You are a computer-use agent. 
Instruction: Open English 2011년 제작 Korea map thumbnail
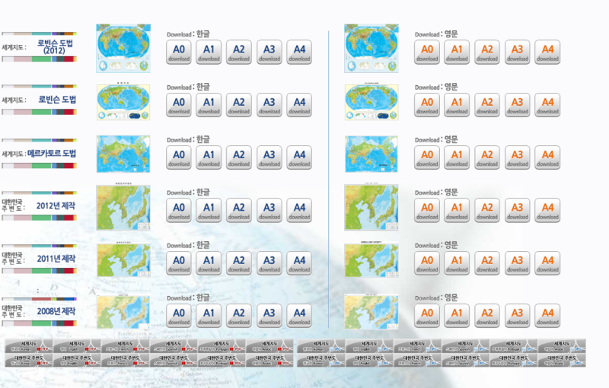coord(371,259)
